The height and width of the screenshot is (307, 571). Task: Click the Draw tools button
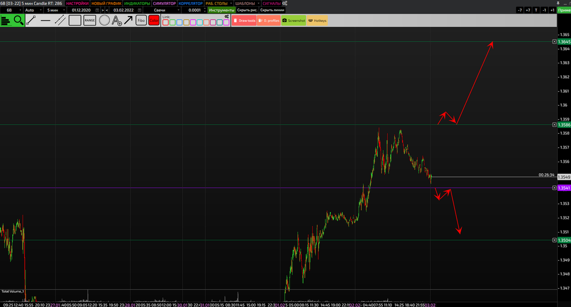point(244,21)
